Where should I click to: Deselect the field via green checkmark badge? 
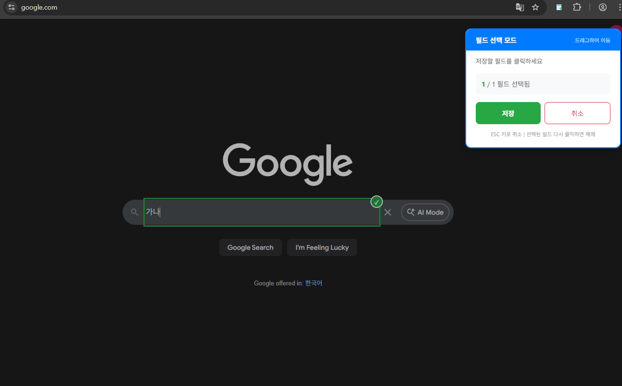tap(377, 202)
